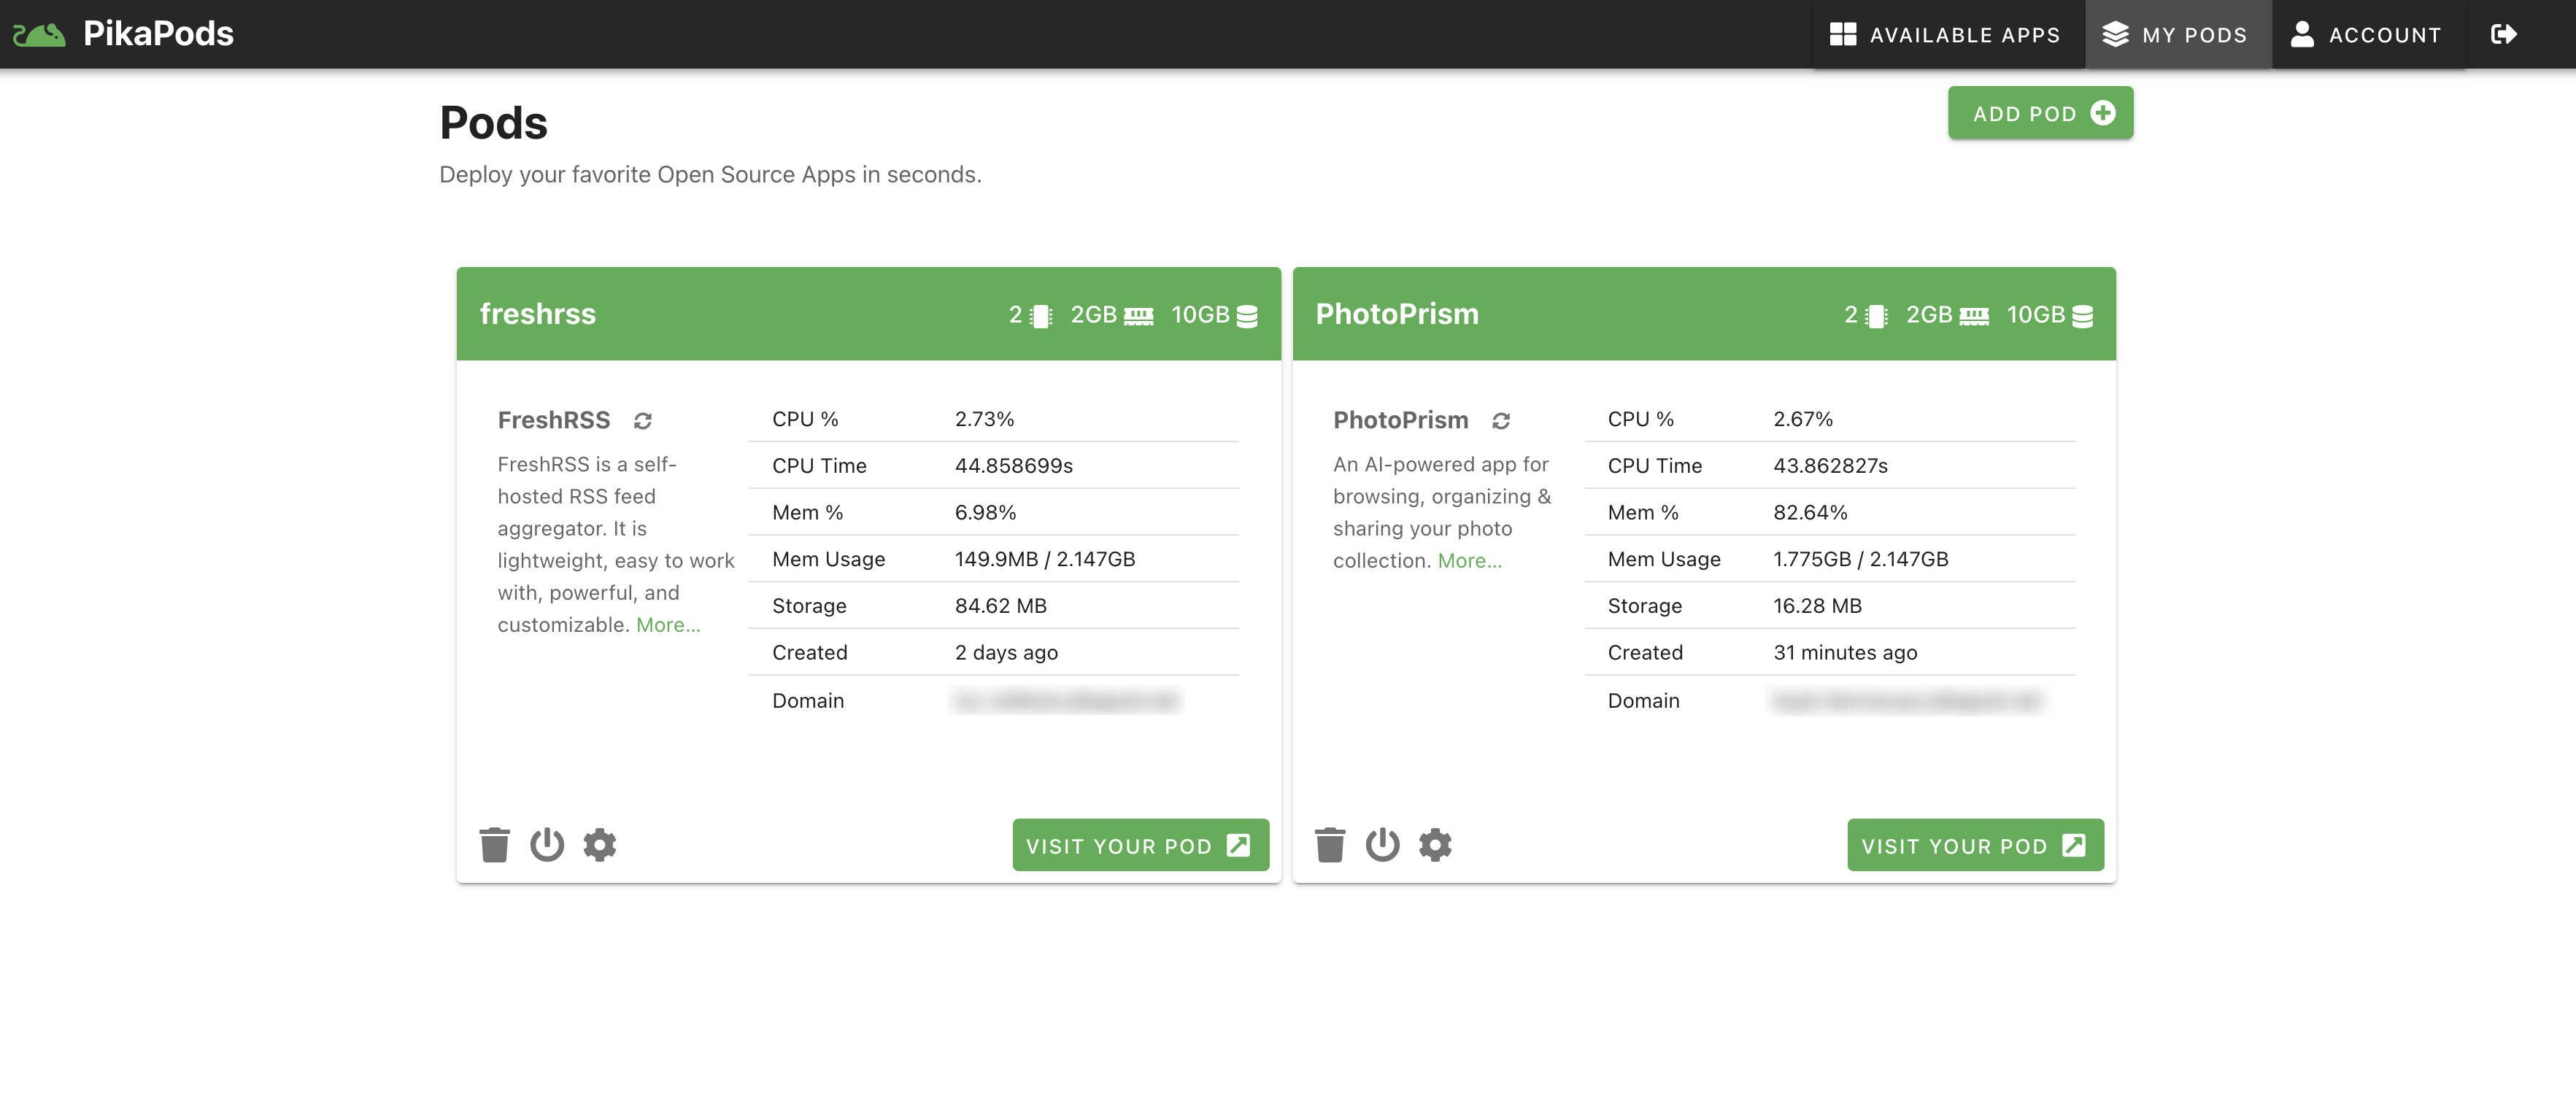This screenshot has width=2576, height=1093.
Task: Open the Available Apps tab
Action: pos(1946,34)
